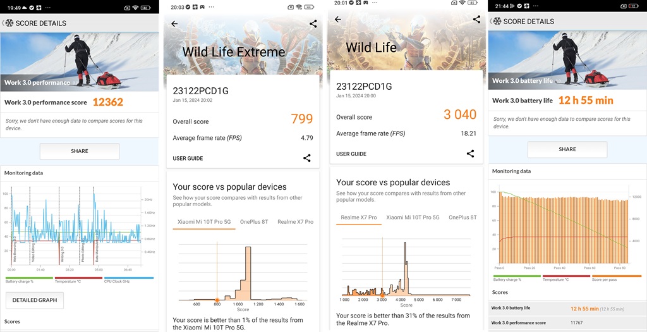
Task: Click orange score marker on Wild Life histogram
Action: 382,295
